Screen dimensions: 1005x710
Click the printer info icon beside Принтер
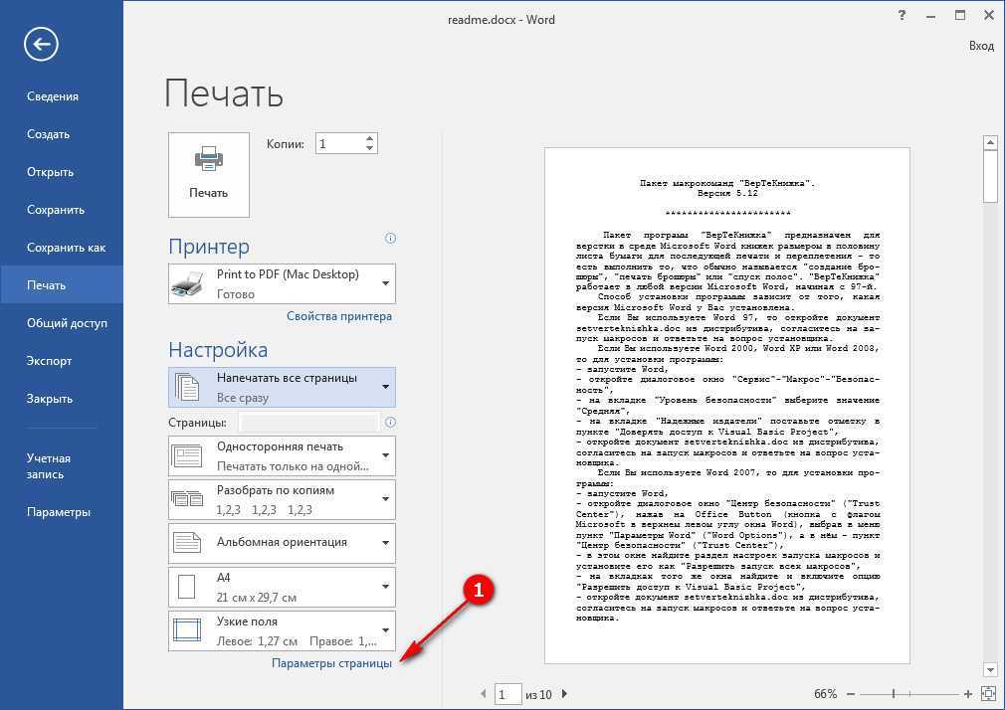click(390, 239)
